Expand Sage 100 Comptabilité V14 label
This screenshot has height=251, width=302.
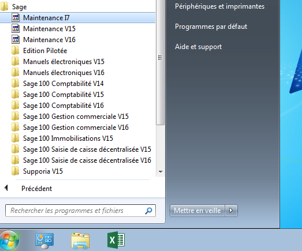point(64,84)
